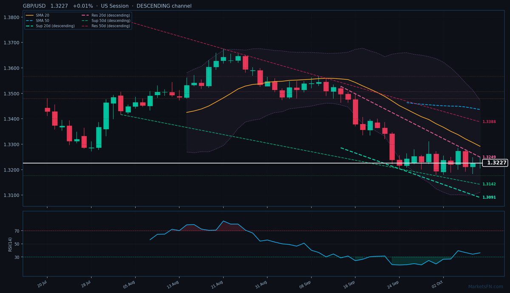510x293 pixels.
Task: Click the 13 Aug date label
Action: [x=174, y=284]
